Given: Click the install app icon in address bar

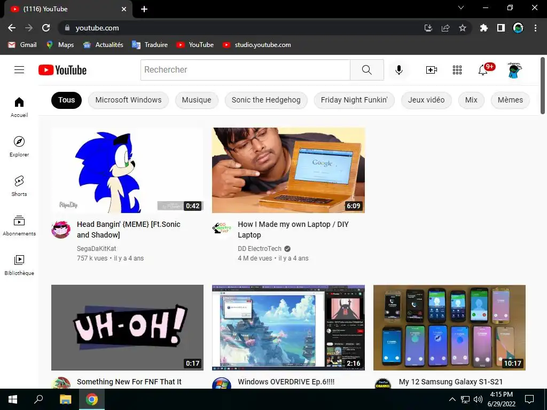Looking at the screenshot, I should (428, 28).
